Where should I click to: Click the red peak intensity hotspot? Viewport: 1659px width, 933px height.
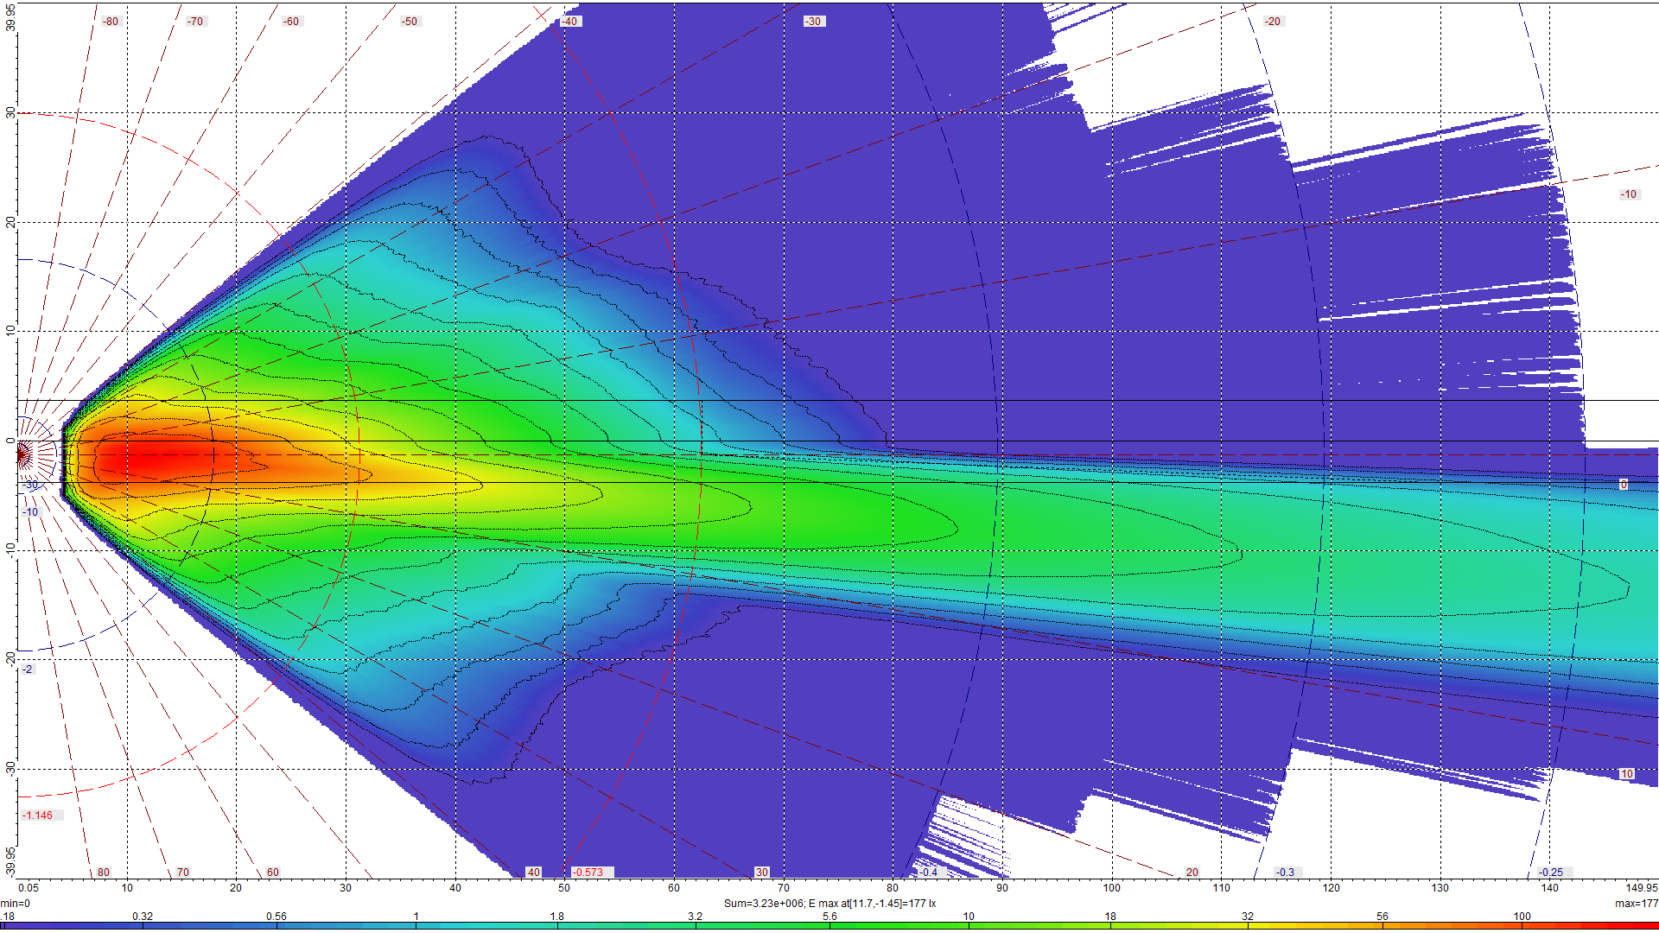click(x=145, y=457)
